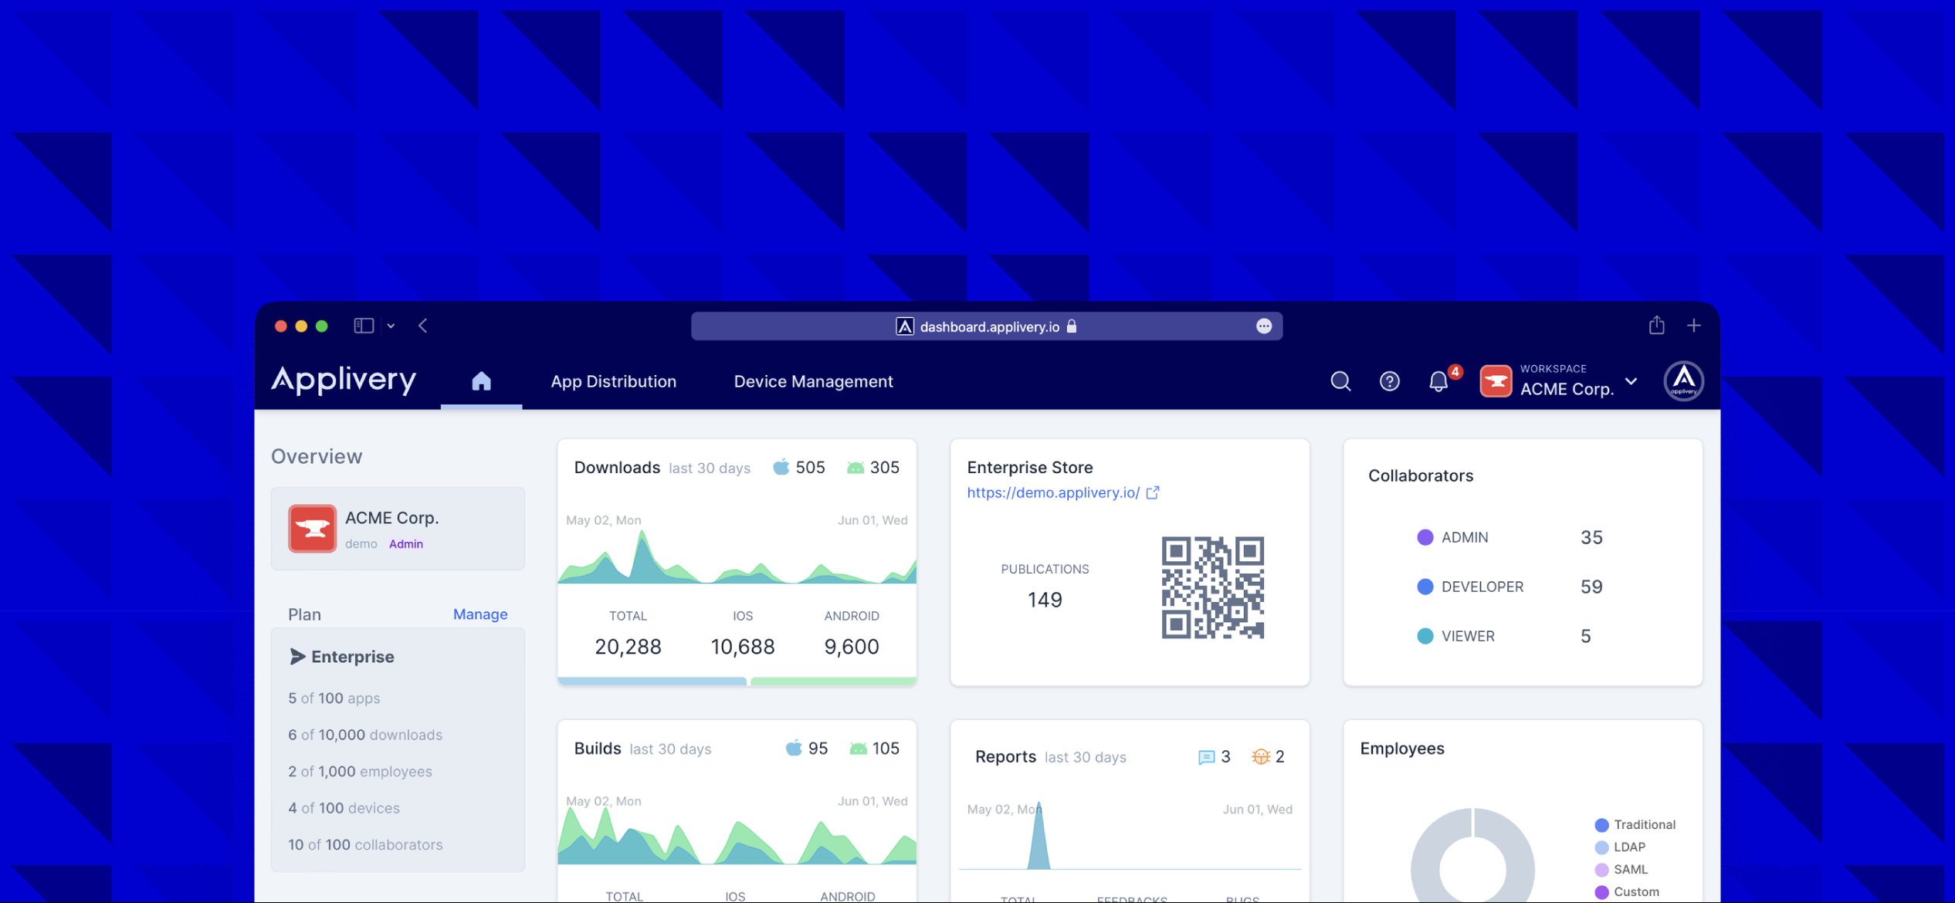Open the demo.applivery.io store link
This screenshot has width=1955, height=903.
tap(1052, 492)
